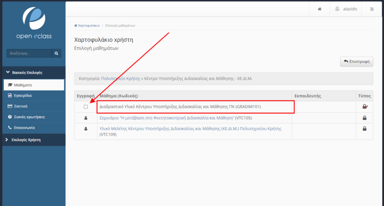Click the Επιλογή μαθημάτων breadcrumb text
Image resolution: width=384 pixels, height=206 pixels.
click(120, 25)
